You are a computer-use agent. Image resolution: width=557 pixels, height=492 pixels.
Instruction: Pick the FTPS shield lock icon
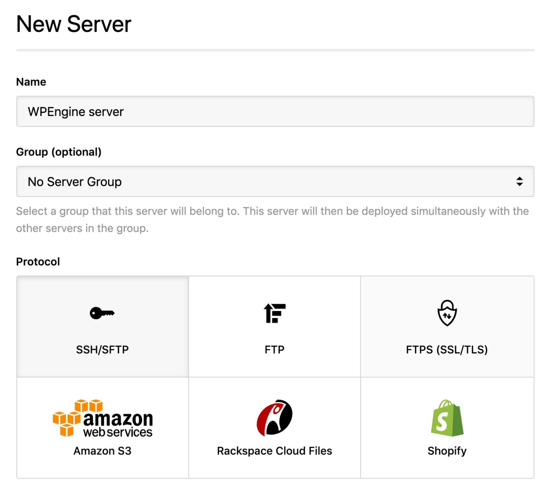447,313
